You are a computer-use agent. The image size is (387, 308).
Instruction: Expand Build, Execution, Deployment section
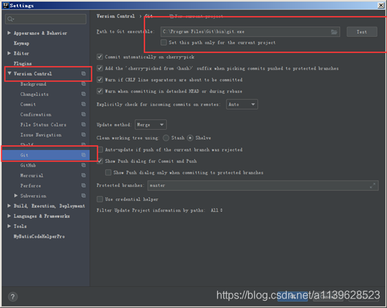[x=9, y=206]
